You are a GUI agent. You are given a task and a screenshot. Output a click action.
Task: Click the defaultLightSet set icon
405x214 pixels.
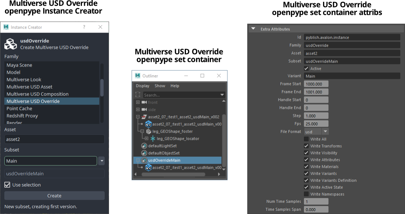coord(144,146)
